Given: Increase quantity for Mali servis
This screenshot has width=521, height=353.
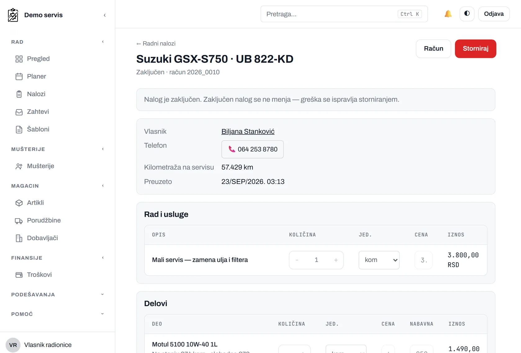Looking at the screenshot, I should (336, 260).
